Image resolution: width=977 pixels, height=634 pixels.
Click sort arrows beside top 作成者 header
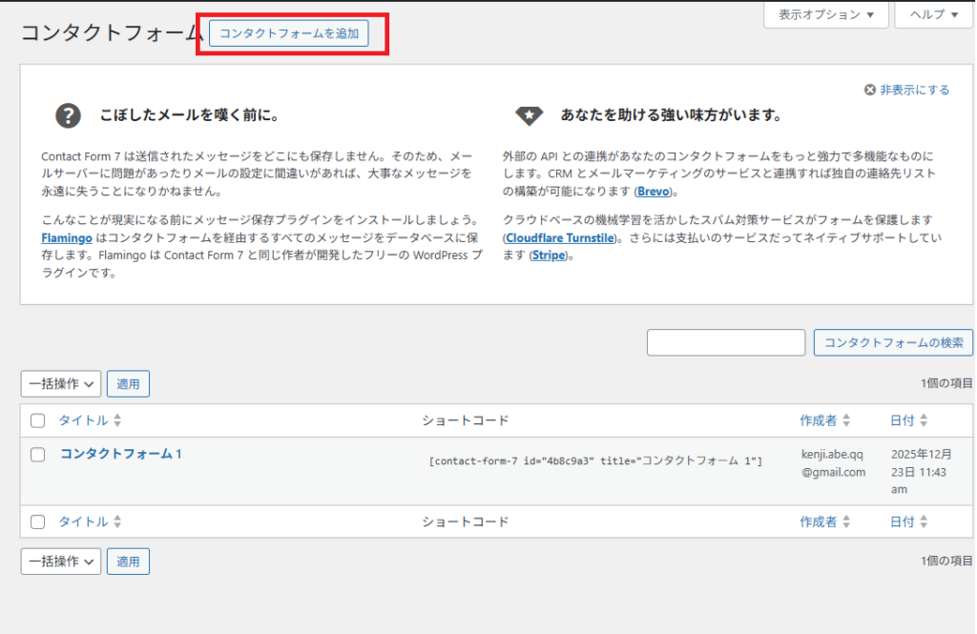click(x=846, y=420)
